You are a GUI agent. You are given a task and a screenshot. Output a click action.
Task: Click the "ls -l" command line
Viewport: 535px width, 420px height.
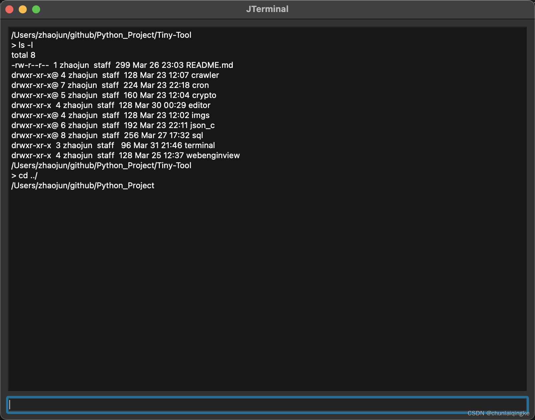(25, 45)
